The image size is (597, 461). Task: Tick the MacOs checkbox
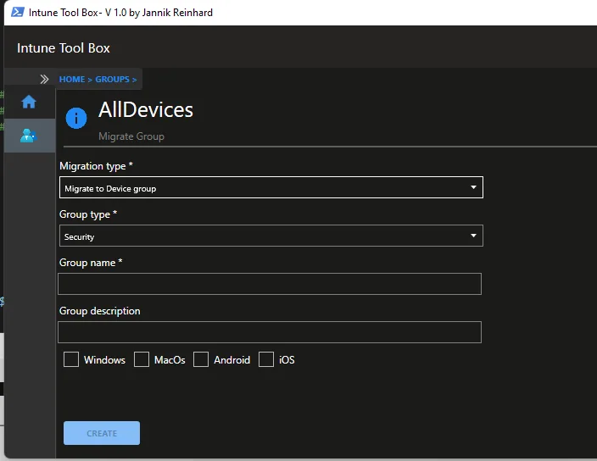pos(142,359)
